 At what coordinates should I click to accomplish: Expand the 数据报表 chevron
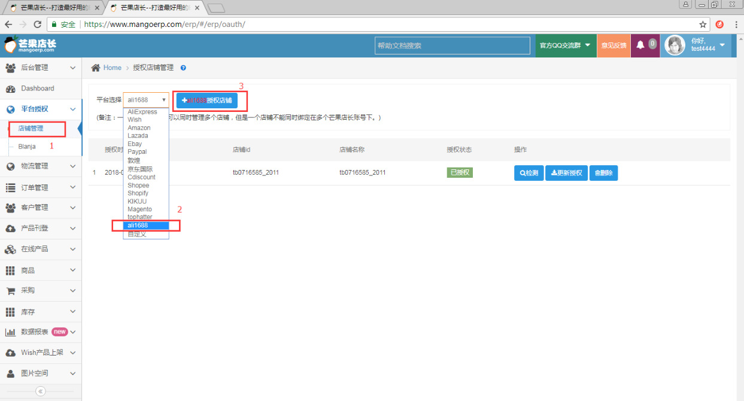point(73,332)
